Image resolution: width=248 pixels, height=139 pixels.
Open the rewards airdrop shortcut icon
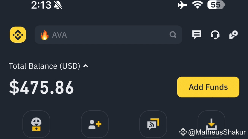pos(36,124)
